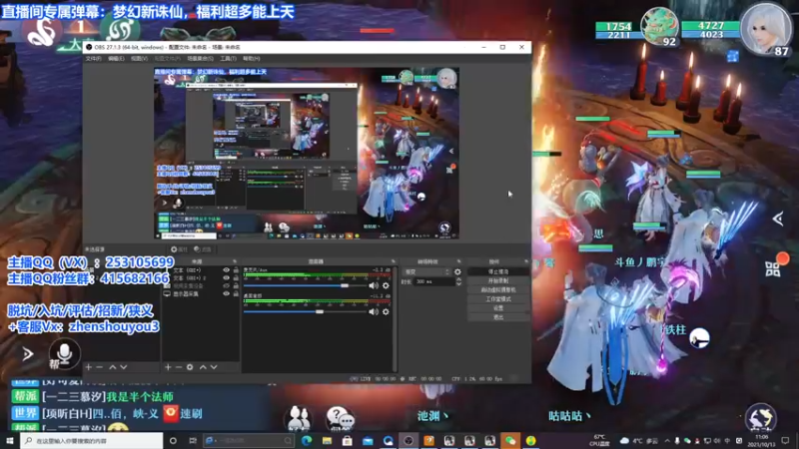Image resolution: width=799 pixels, height=449 pixels.
Task: Pop out the Controls dock with header icon
Action: click(526, 261)
